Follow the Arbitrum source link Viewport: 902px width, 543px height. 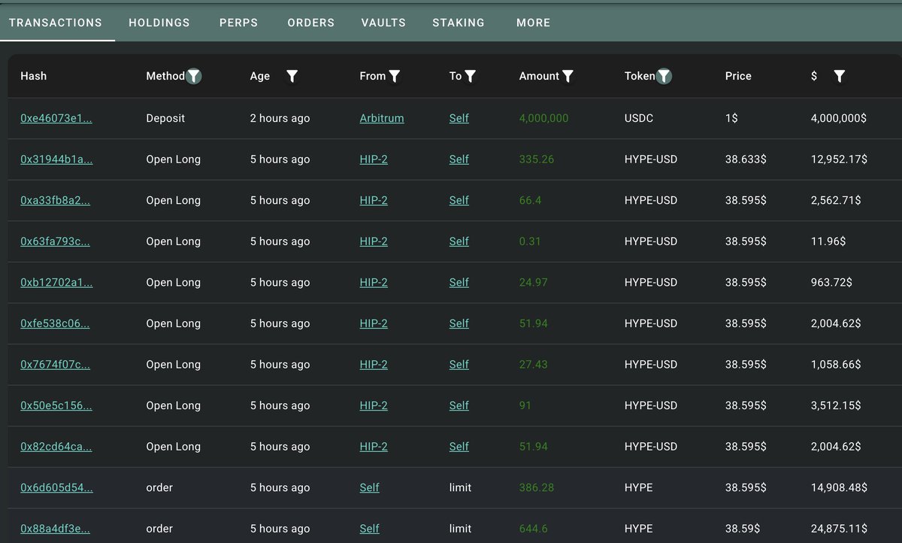pyautogui.click(x=381, y=118)
